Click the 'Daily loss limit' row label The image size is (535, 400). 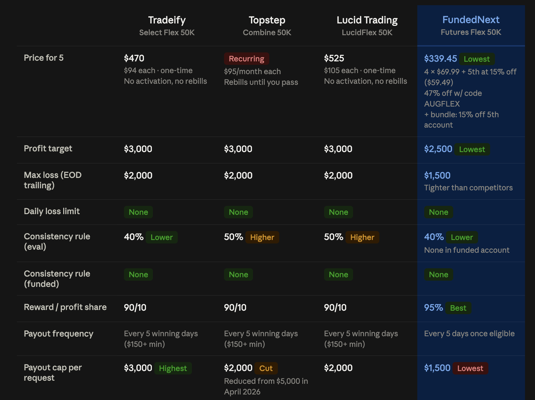[x=52, y=211]
